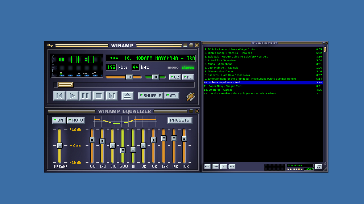Skip to the next track icon

[111, 96]
